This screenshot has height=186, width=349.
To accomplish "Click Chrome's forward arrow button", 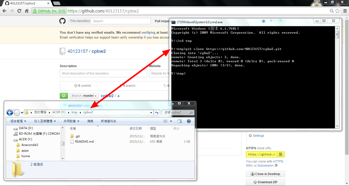I will (12, 11).
